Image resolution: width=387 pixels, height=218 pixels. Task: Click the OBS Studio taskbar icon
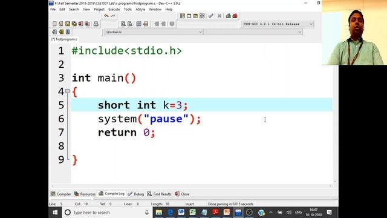click(x=249, y=213)
